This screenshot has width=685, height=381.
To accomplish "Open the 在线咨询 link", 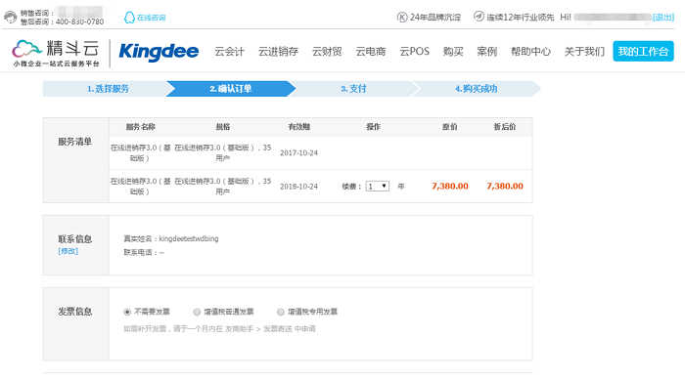I will [151, 18].
